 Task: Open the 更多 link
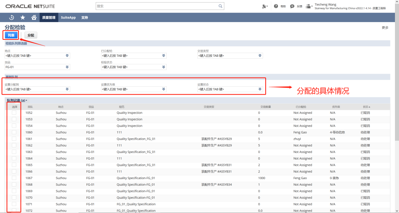pos(385,28)
